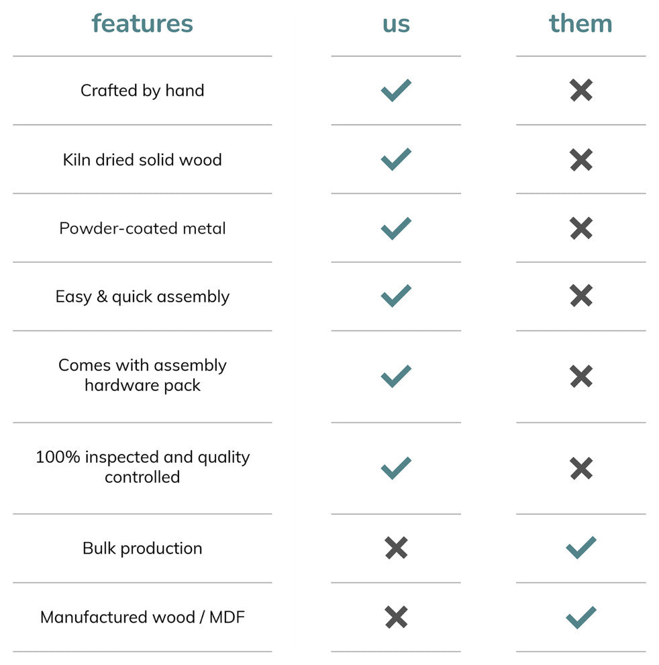Click 'us' checkmark for Easy & quick assembly
This screenshot has height=665, width=659.
[x=396, y=296]
